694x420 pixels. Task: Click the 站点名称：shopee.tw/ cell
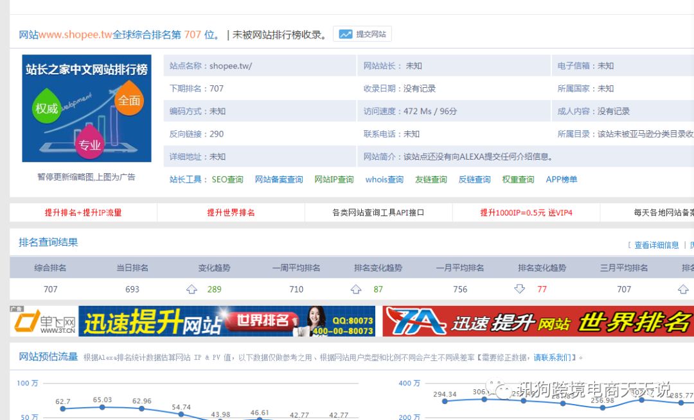click(x=260, y=66)
